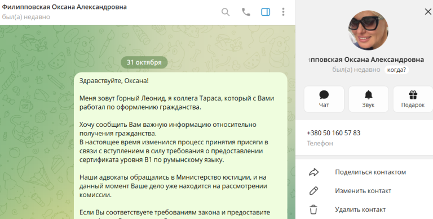Viewport: 433px width, 219px height.
Task: Close the contact info panel
Action: (x=428, y=12)
